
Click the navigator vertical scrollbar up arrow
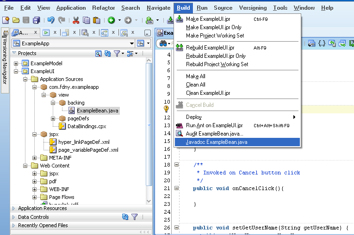point(149,60)
